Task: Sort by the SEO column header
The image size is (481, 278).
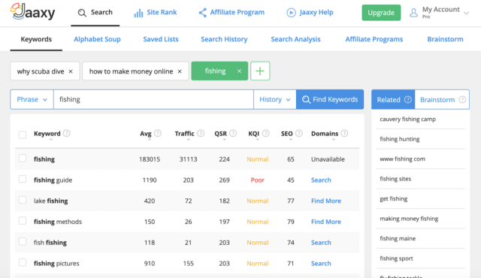Action: click(x=287, y=134)
